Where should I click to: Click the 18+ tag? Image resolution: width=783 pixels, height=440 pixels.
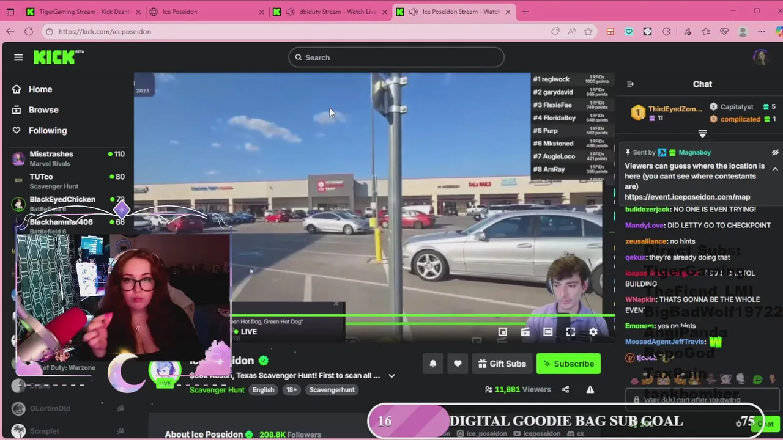(x=292, y=390)
